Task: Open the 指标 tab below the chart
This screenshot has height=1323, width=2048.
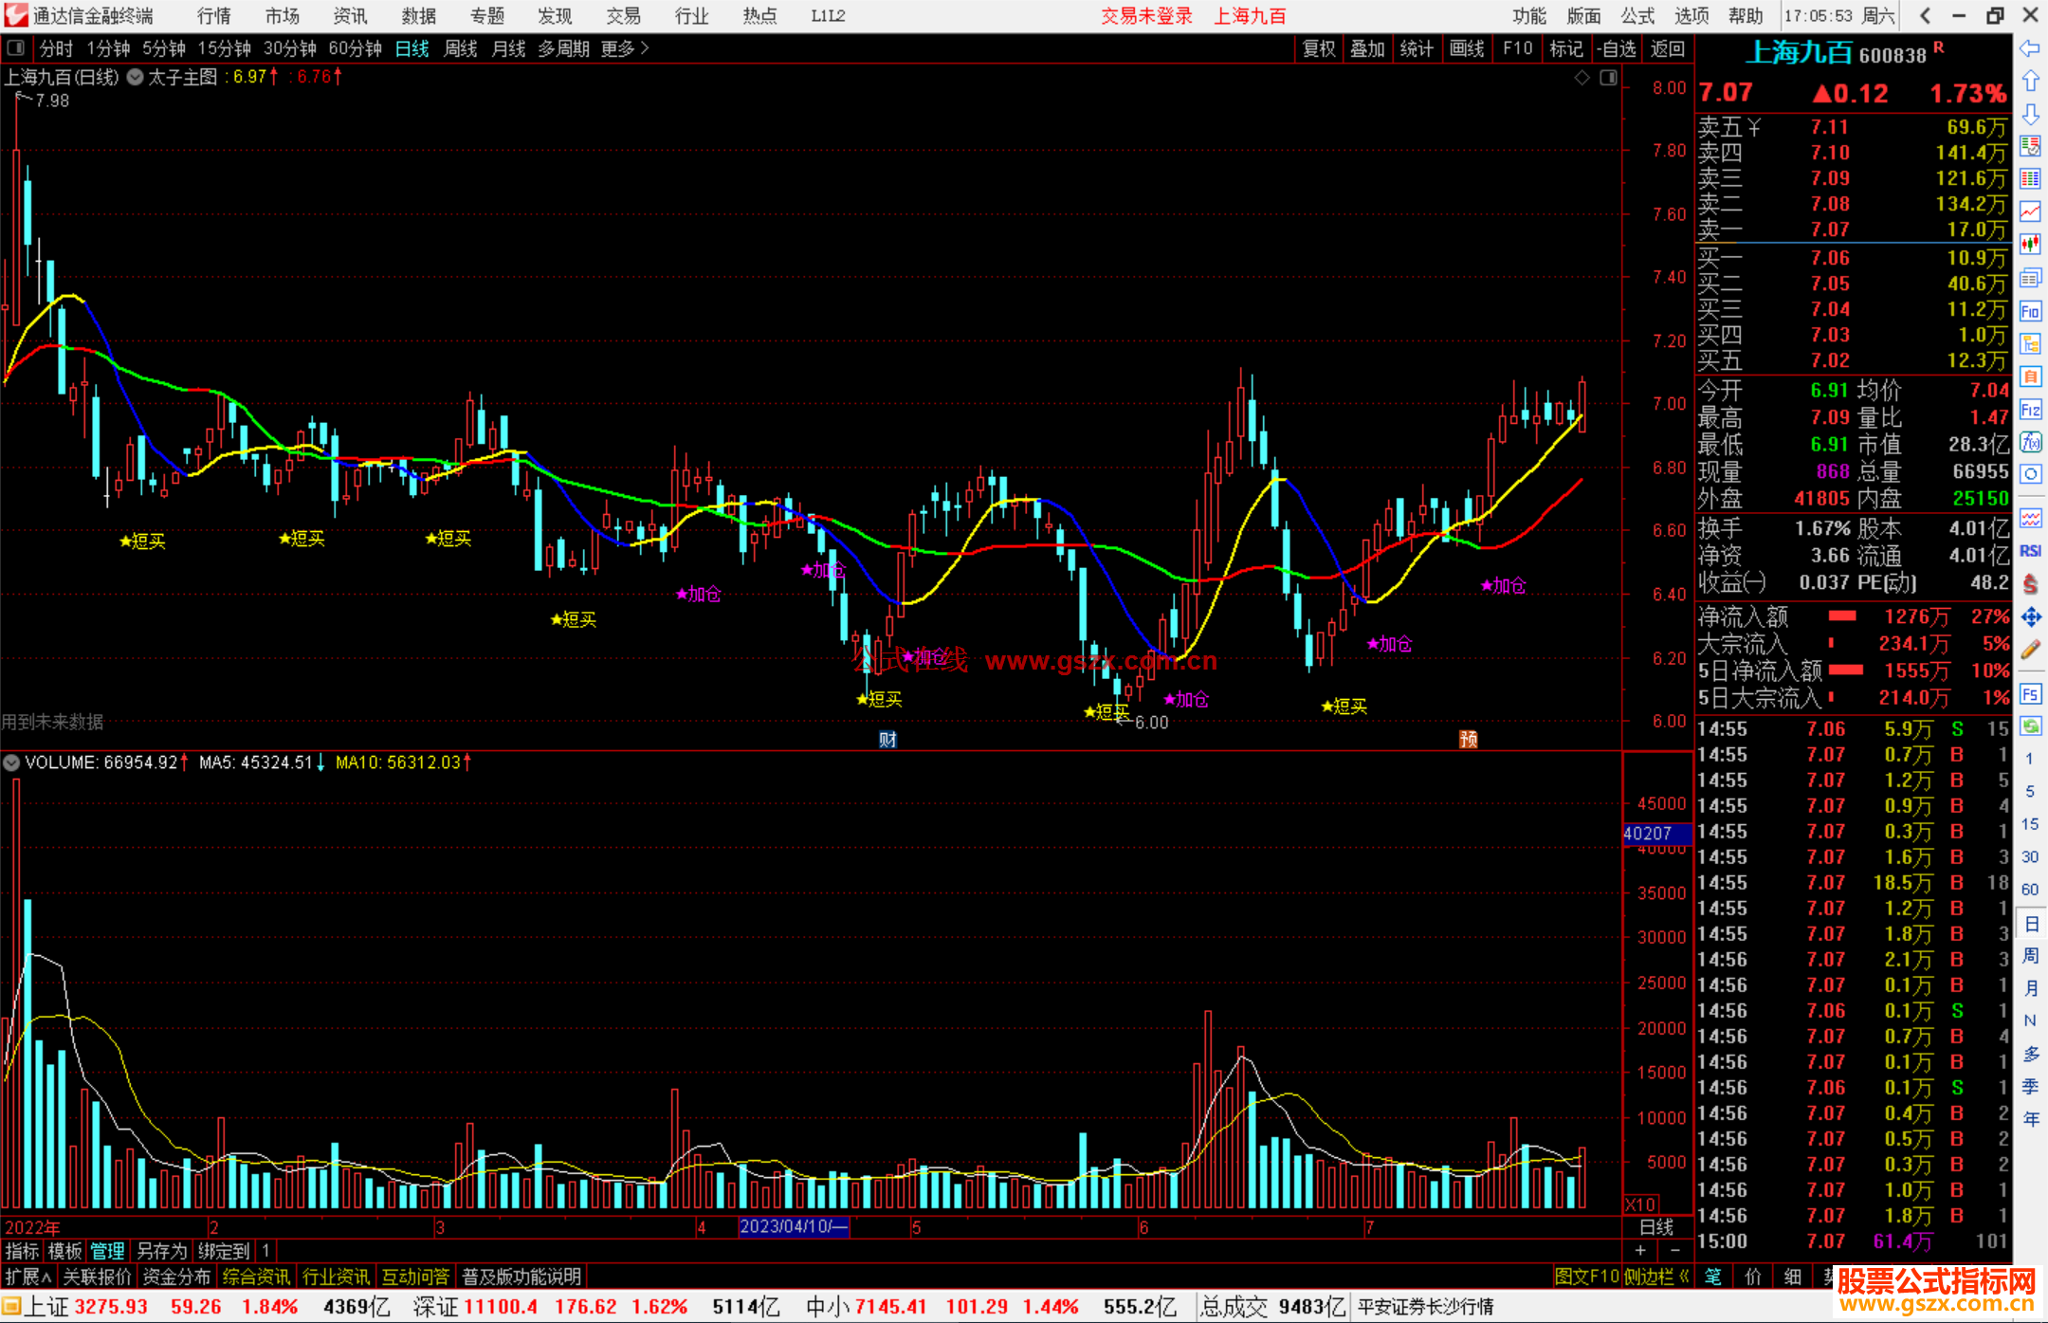Action: coord(23,1251)
